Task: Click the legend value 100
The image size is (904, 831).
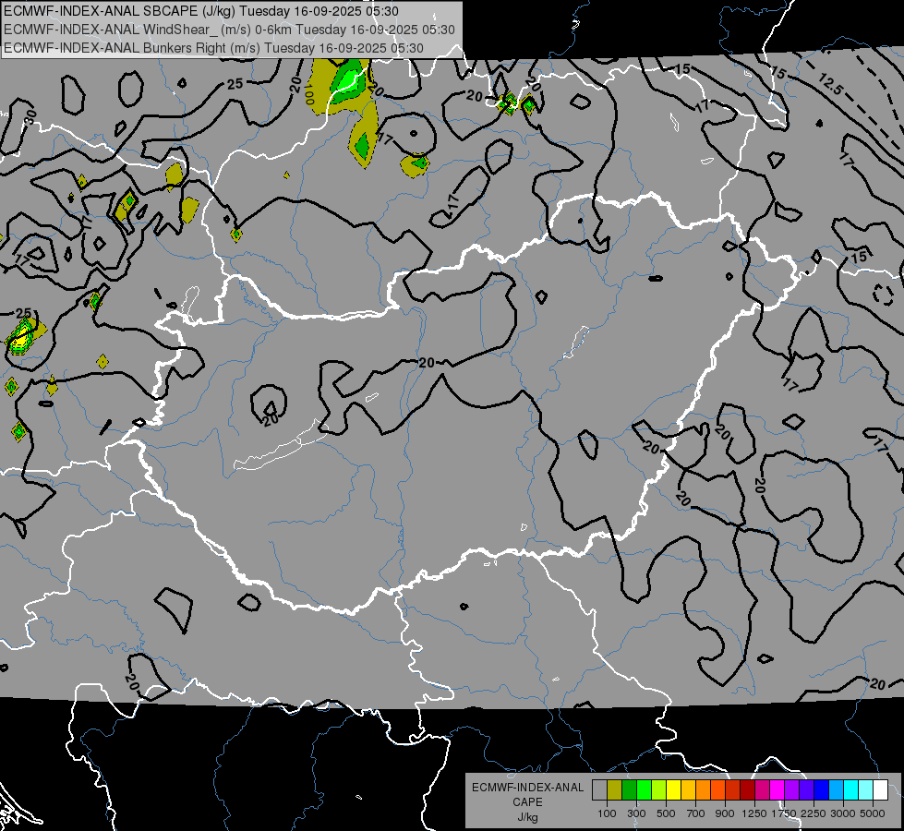Action: [607, 813]
